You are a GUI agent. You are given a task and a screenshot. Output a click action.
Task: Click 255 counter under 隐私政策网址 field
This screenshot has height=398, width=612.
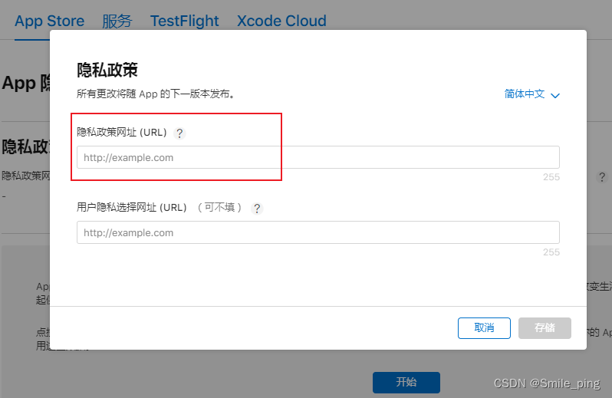tap(551, 177)
